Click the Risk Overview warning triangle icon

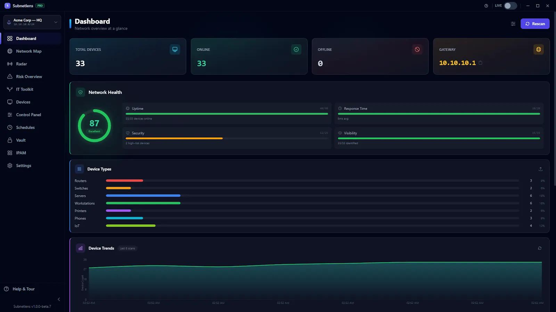(10, 77)
